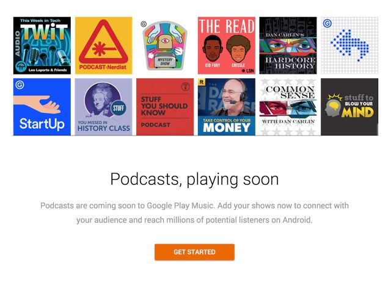Choose Common Sense with Dan Carlin tile
Image resolution: width=391 pixels, height=293 pixels.
pyautogui.click(x=288, y=107)
